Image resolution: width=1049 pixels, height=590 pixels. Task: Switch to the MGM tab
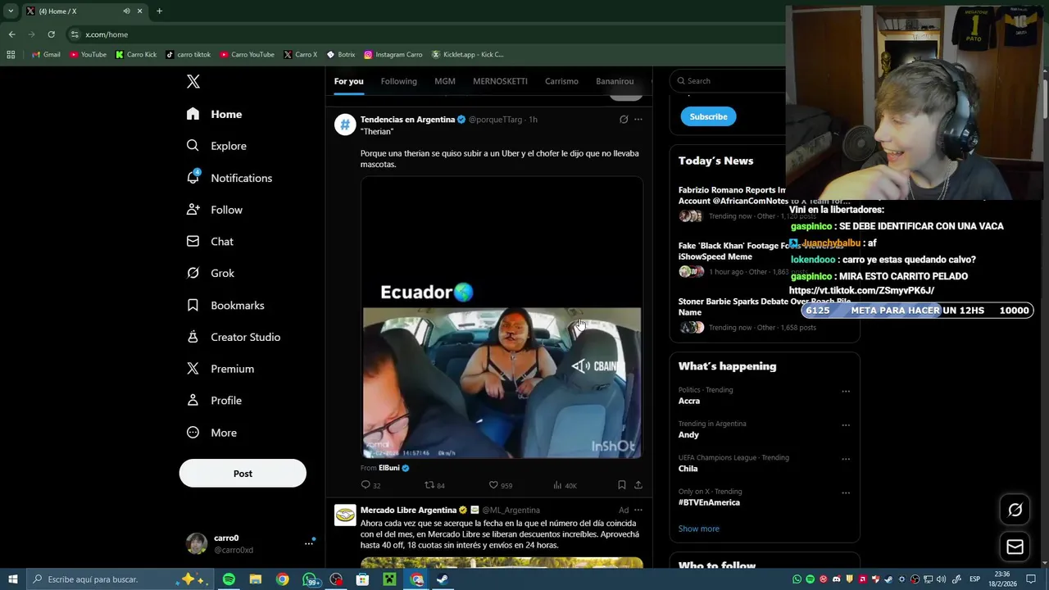click(445, 81)
